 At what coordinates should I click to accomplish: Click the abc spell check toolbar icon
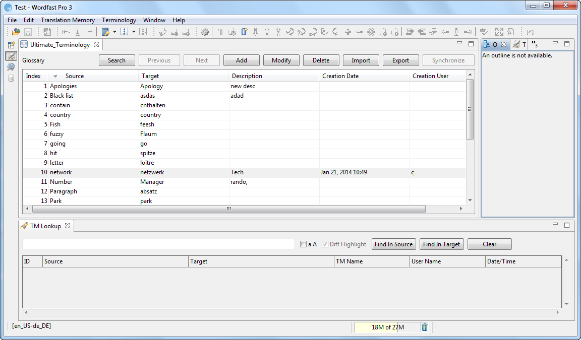click(x=484, y=32)
